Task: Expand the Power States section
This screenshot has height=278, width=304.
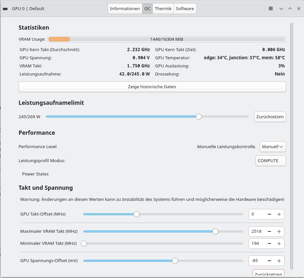Action: 35,174
